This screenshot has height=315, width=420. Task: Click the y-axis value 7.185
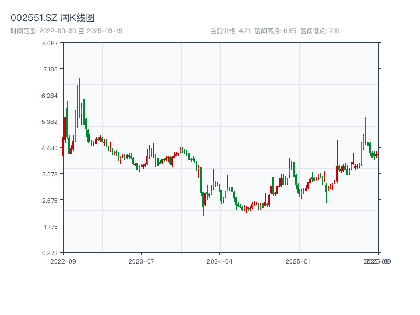tap(50, 69)
